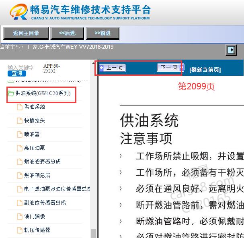Open the 燃油滤清器总成 document

[42, 161]
